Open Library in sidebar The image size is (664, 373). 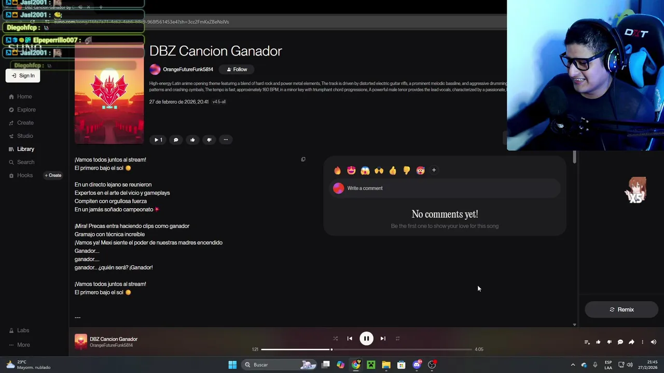point(22,149)
